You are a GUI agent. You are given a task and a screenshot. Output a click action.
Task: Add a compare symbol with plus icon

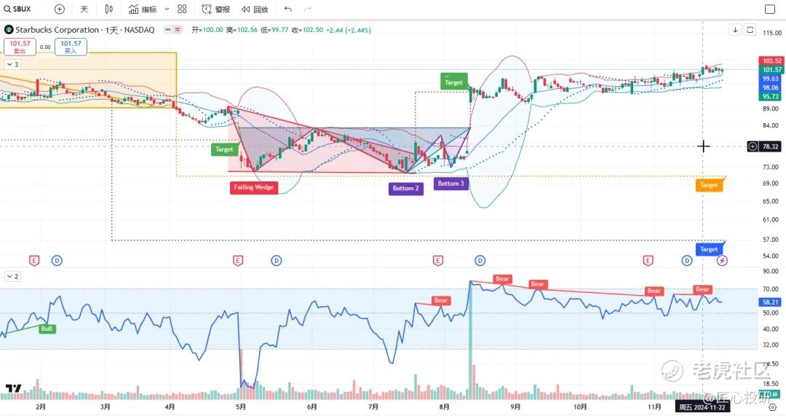coord(59,9)
